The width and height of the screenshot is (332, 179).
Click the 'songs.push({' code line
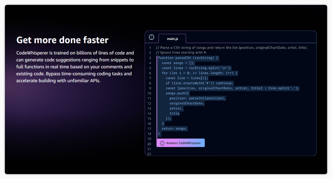click(x=177, y=93)
